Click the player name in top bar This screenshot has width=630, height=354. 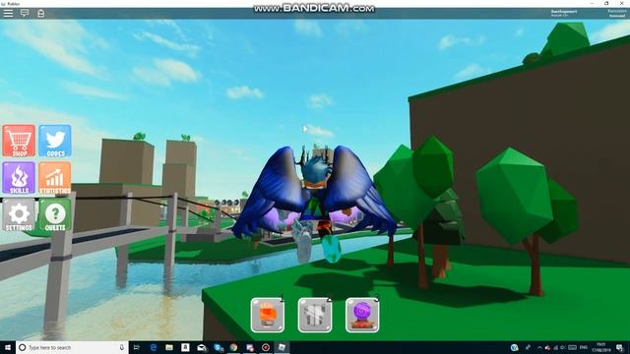pos(564,12)
